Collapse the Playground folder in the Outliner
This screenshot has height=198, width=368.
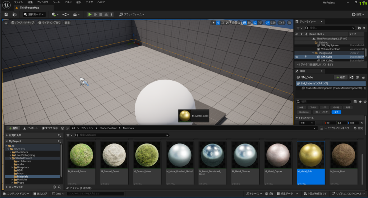click(313, 53)
